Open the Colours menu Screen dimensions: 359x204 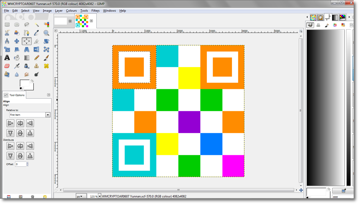tap(71, 11)
